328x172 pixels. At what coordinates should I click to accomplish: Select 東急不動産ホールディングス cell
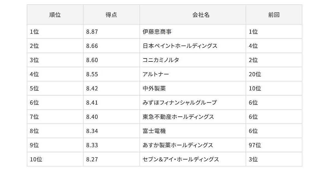point(178,117)
